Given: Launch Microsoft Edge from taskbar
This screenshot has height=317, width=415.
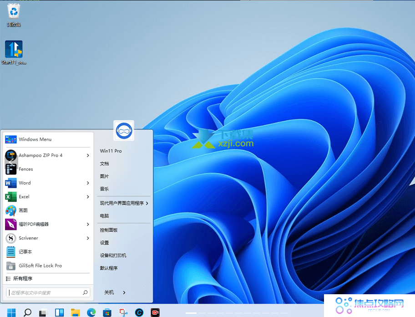Looking at the screenshot, I should [x=91, y=313].
